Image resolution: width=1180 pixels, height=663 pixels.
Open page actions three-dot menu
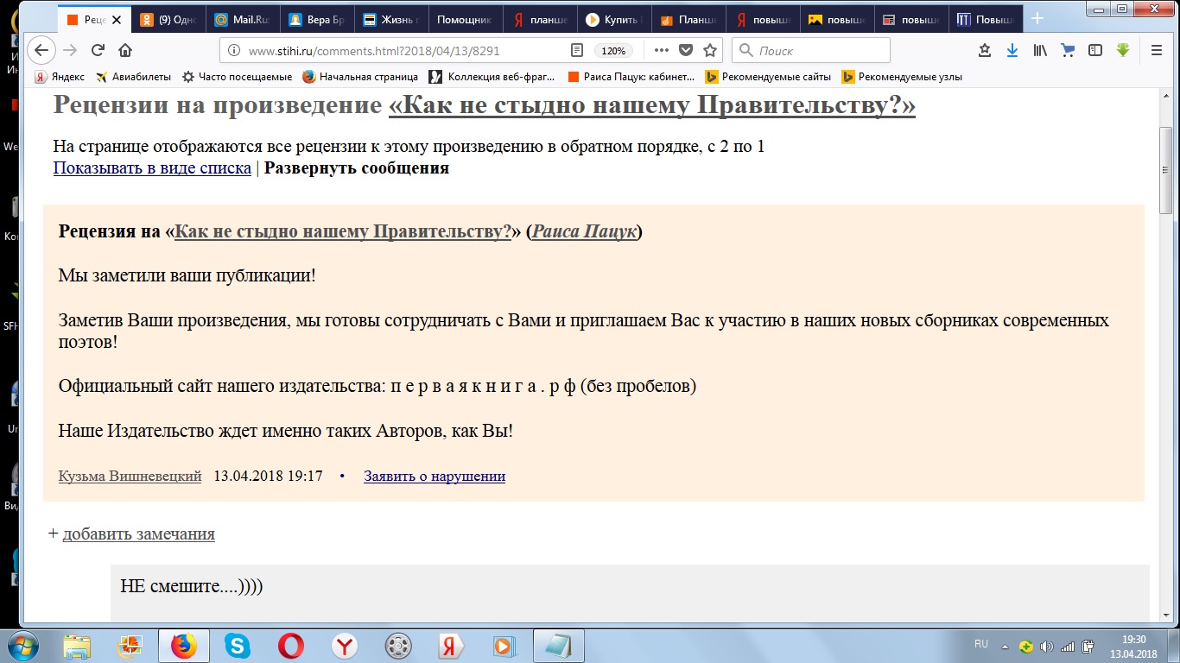click(x=662, y=50)
